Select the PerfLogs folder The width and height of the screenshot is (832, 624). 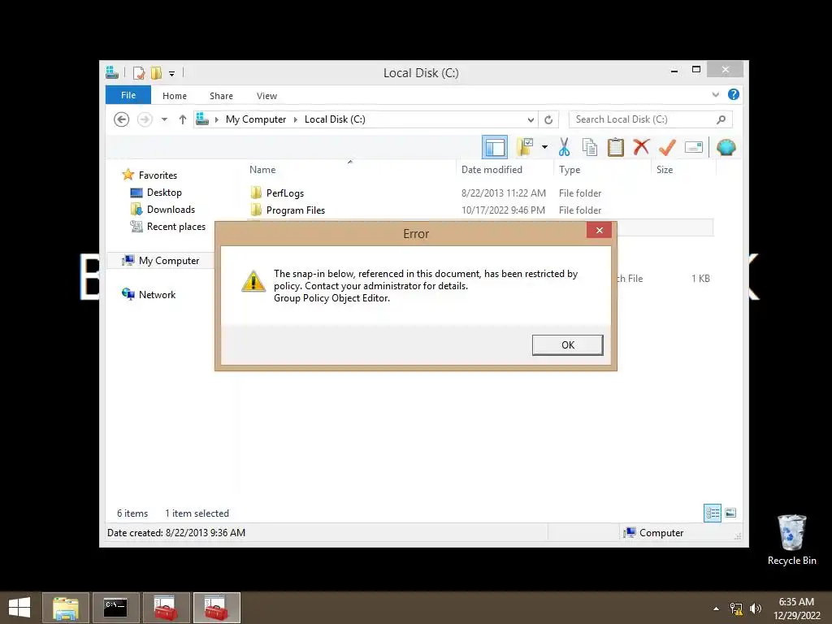(285, 193)
